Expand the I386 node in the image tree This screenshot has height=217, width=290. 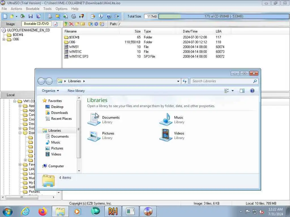4,39
